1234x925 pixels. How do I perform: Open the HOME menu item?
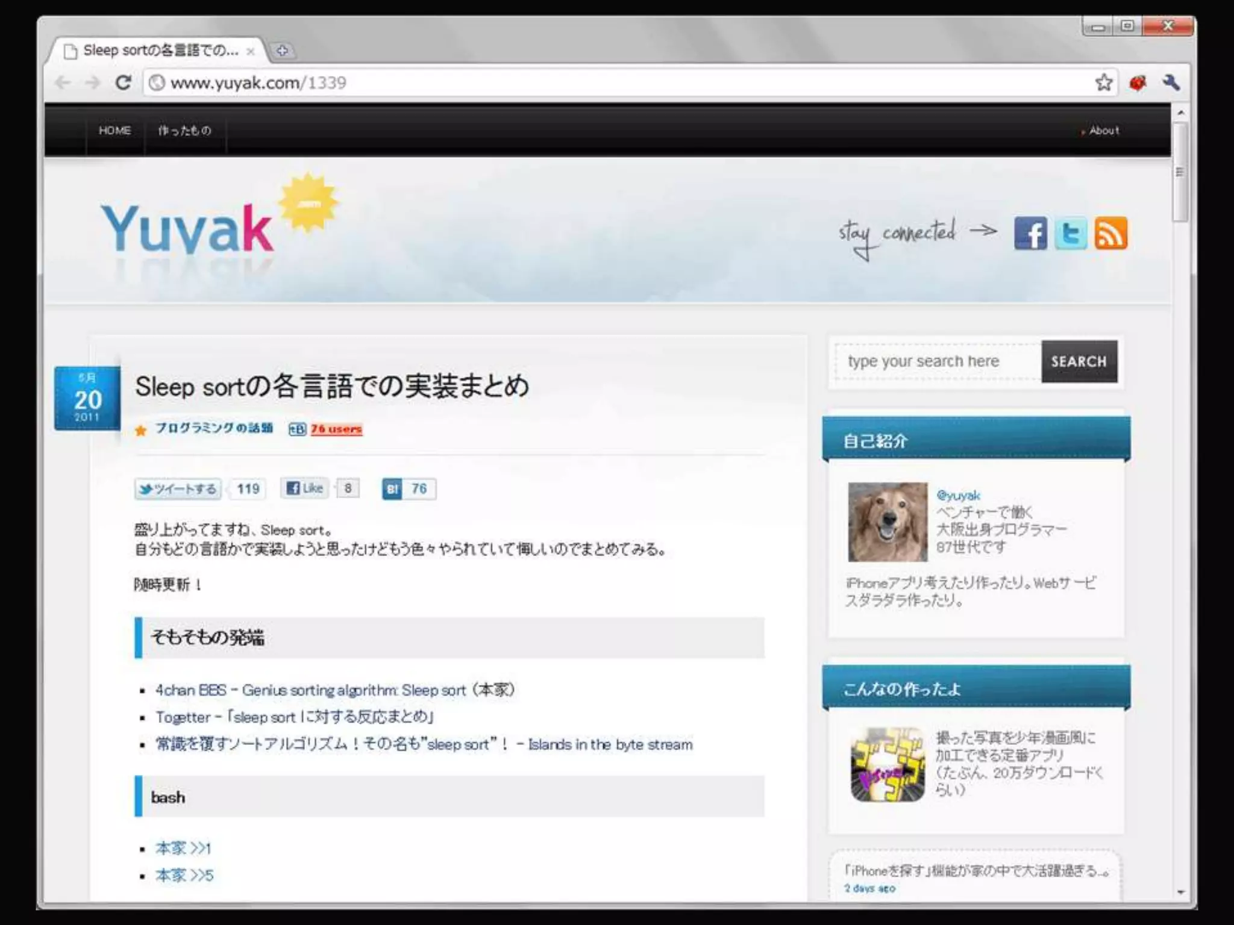pos(114,131)
